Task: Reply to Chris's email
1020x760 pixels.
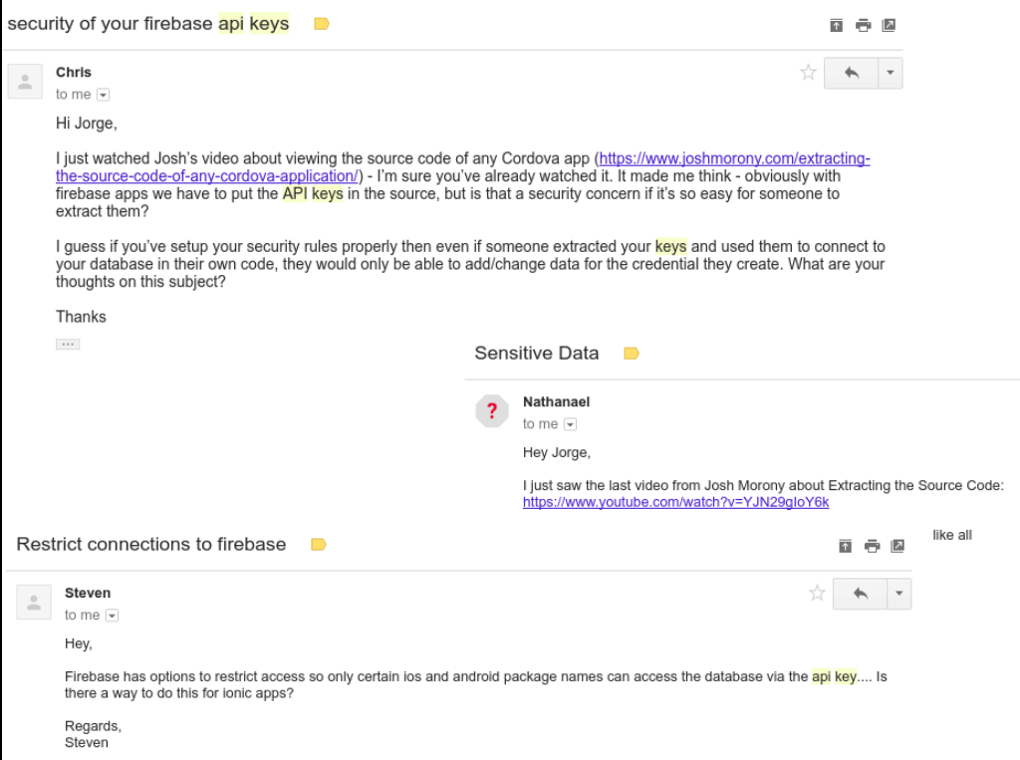Action: pyautogui.click(x=851, y=73)
